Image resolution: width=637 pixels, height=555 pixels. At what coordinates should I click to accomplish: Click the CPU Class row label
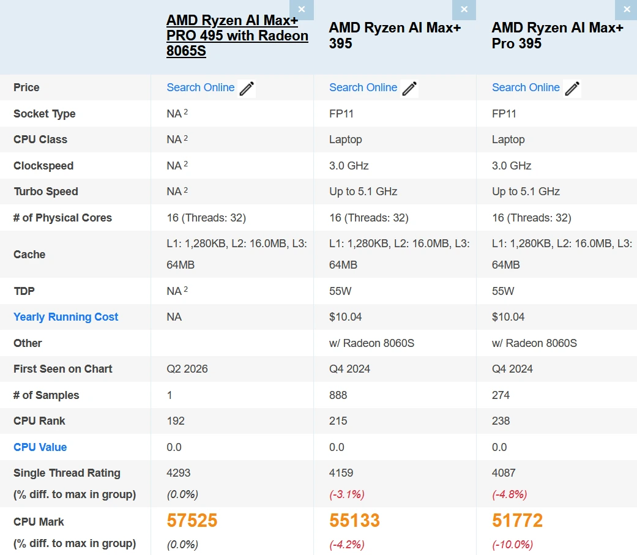(x=40, y=140)
